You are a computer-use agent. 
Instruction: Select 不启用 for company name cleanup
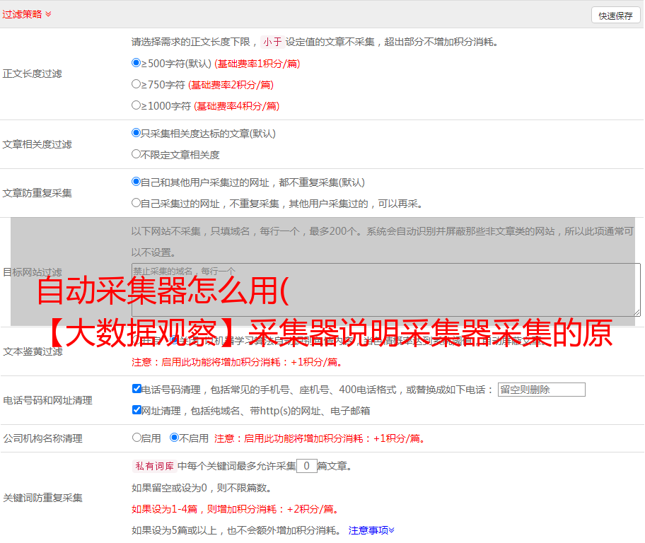tap(174, 438)
